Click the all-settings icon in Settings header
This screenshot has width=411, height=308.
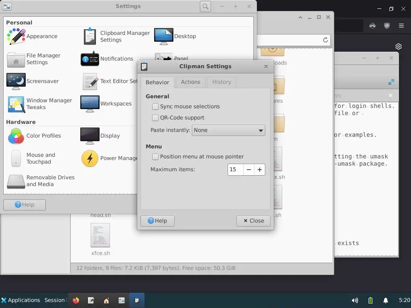7,6
